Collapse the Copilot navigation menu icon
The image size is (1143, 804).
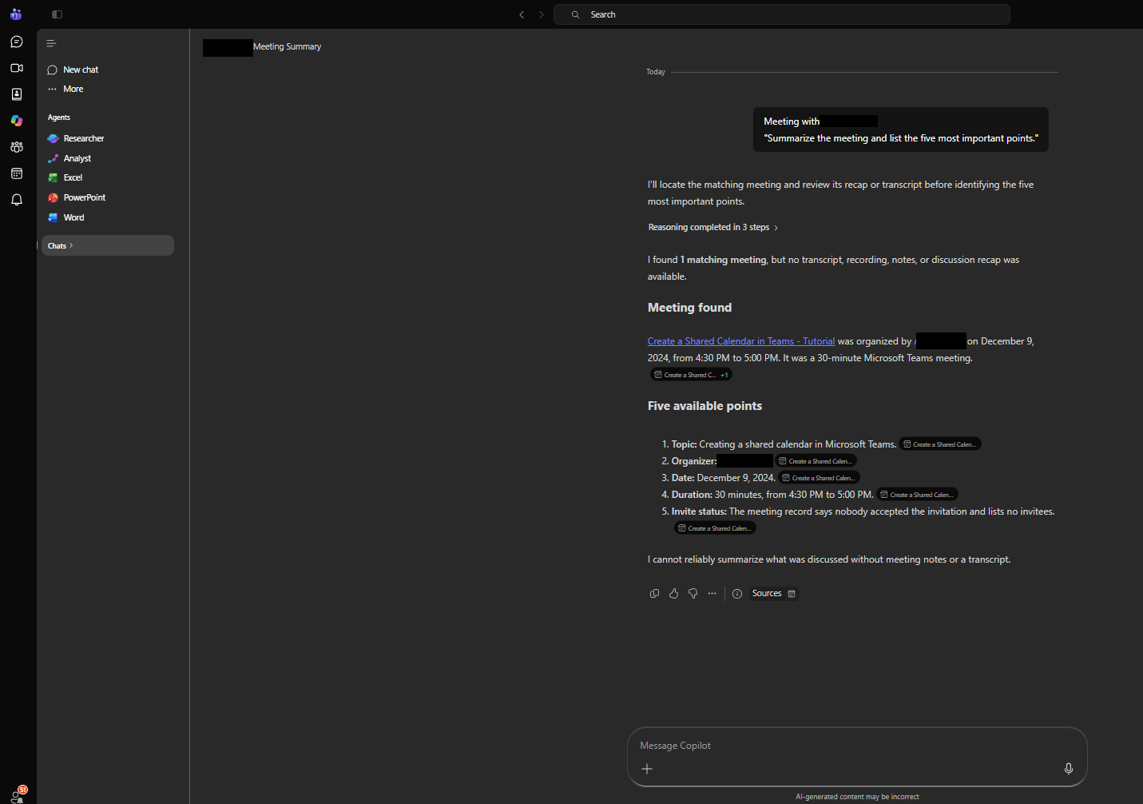[51, 43]
